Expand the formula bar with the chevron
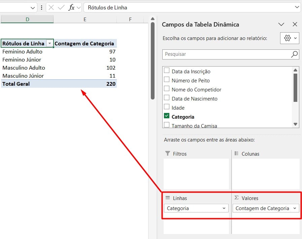Screen dimensions: 302x239 297,7
